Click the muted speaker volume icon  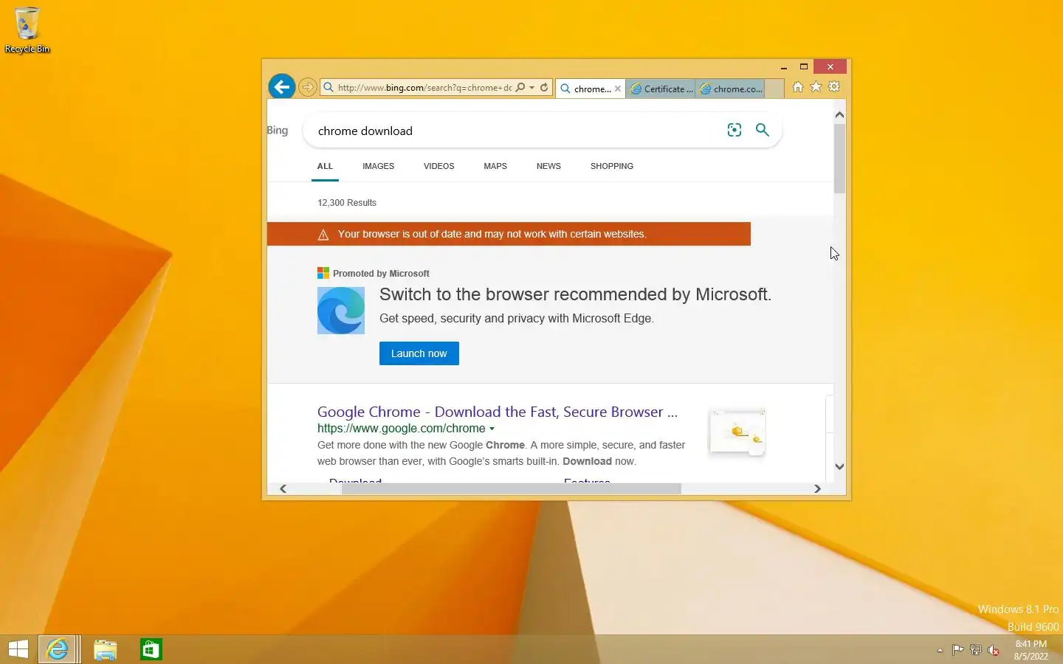tap(994, 650)
